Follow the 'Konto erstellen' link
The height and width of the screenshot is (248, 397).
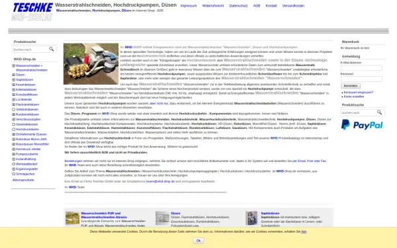(354, 97)
